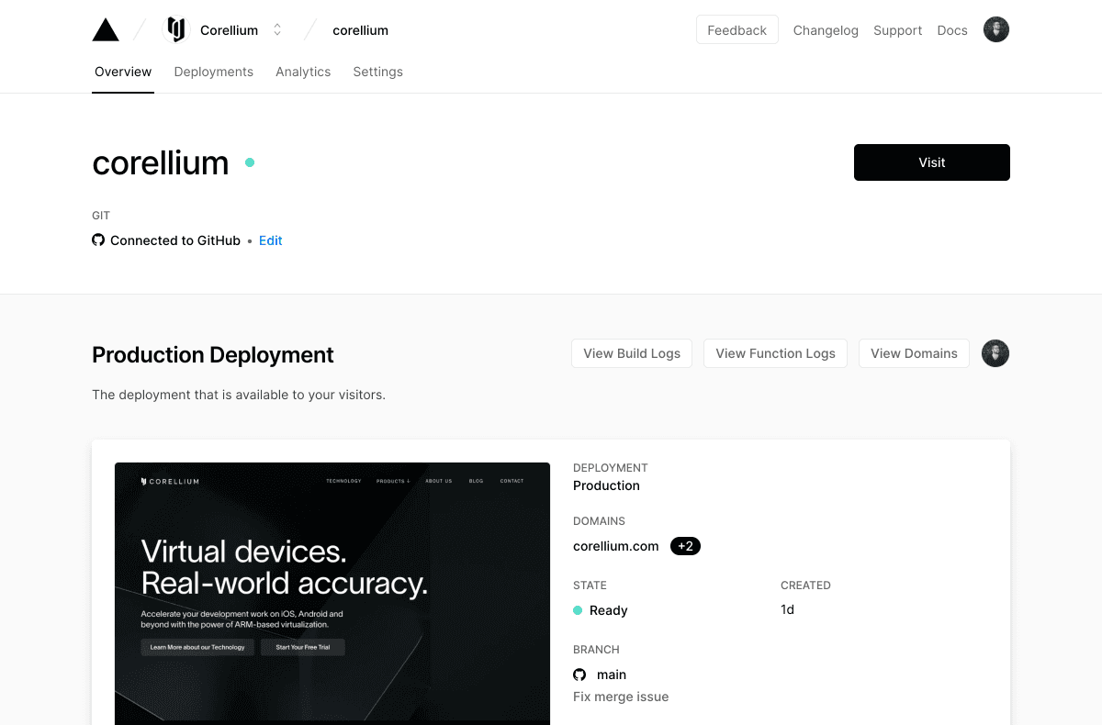Click the Edit Git connection link

click(271, 240)
